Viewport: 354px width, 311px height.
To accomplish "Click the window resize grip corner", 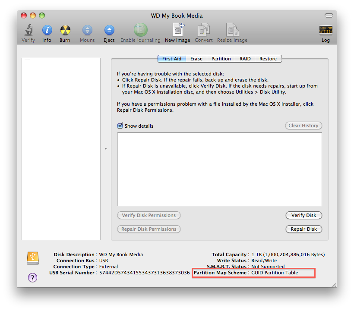I will 334,285.
